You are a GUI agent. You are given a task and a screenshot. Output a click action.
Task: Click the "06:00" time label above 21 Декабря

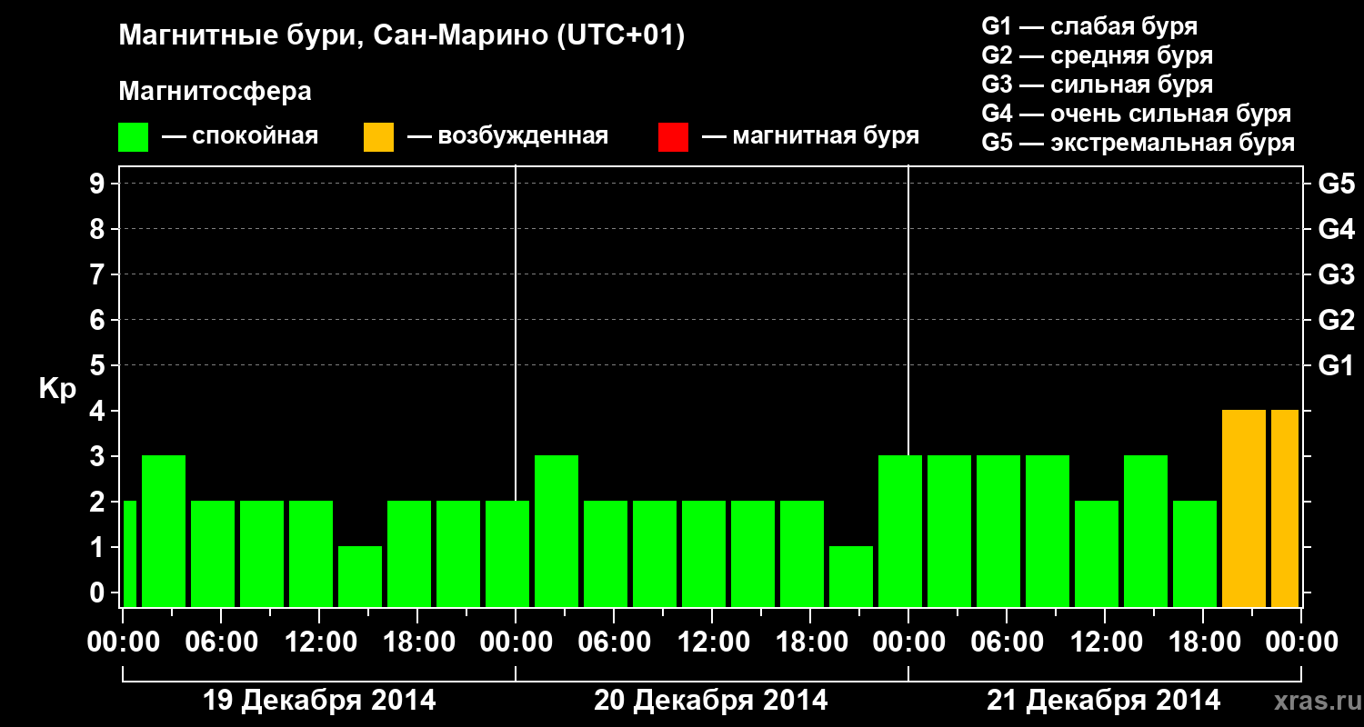point(1007,642)
